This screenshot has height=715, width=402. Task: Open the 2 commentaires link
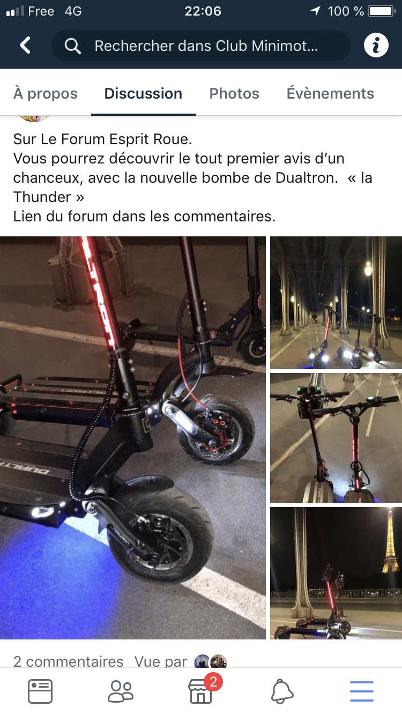[68, 661]
